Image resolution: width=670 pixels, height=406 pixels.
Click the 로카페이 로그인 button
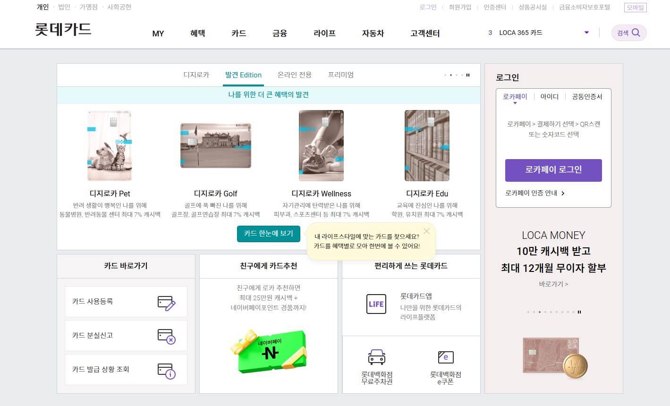tap(553, 170)
